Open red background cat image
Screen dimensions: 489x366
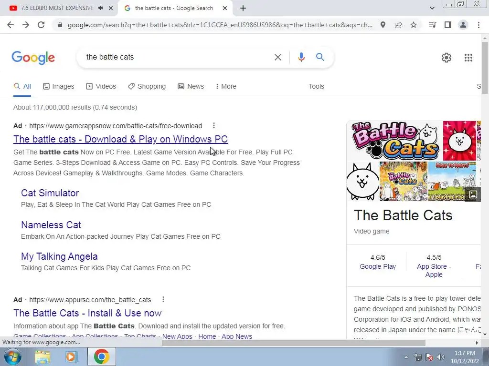459,141
